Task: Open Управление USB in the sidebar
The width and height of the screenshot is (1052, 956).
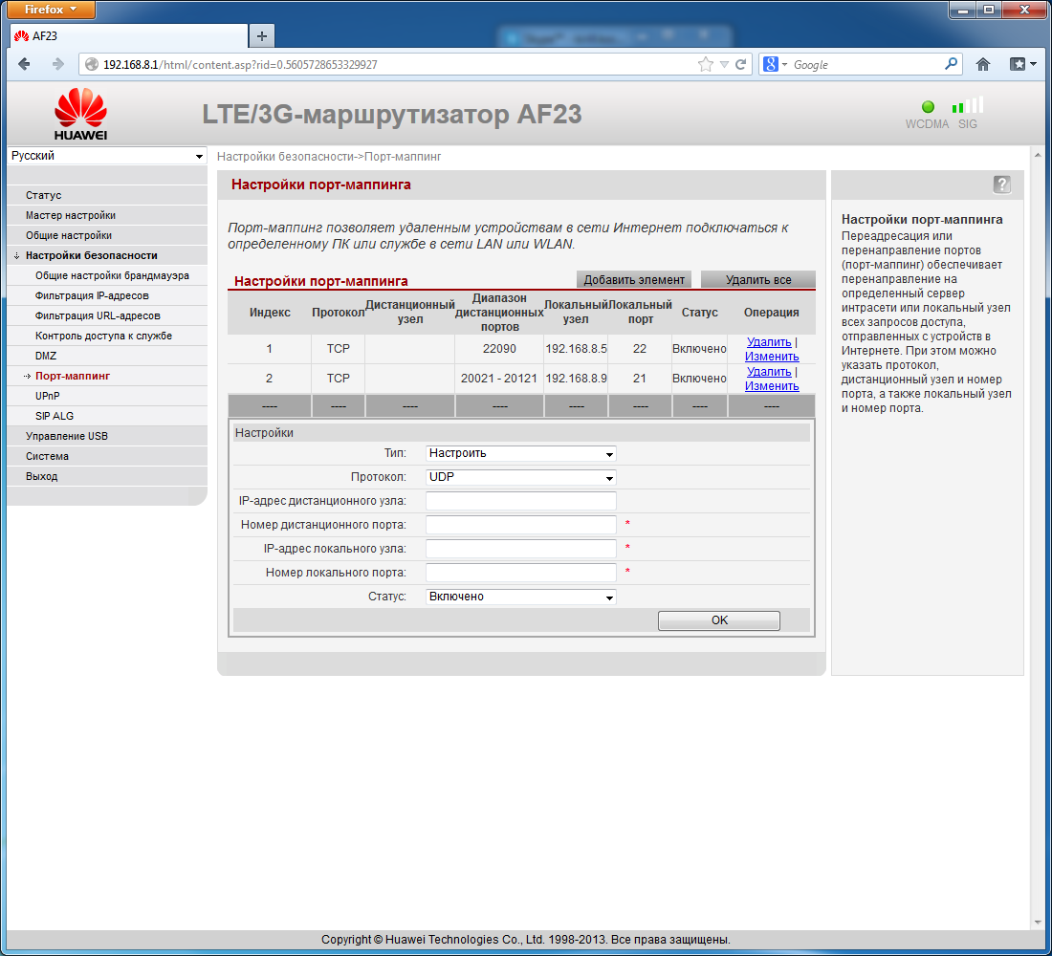Action: 107,437
